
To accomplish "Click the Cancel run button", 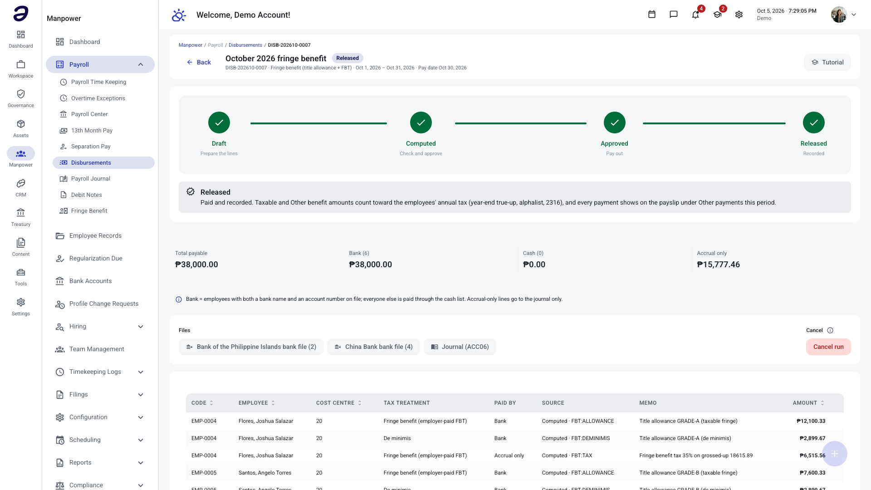I will 828,347.
